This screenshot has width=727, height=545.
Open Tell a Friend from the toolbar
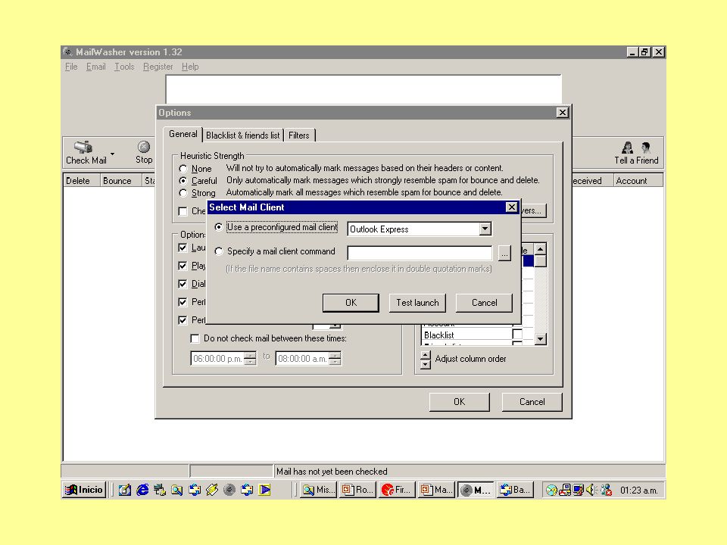coord(636,154)
